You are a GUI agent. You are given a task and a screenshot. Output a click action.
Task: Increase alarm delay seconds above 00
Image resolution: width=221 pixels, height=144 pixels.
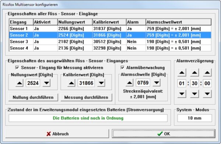207,73
